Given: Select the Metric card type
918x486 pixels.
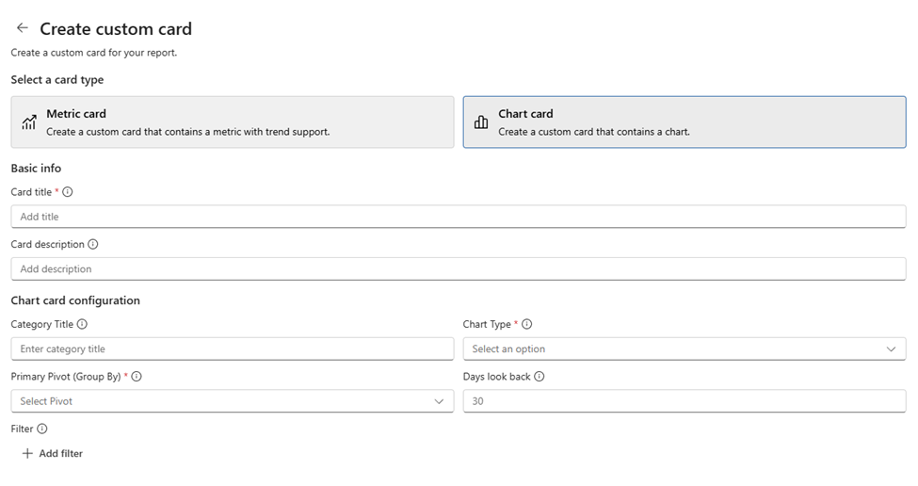Looking at the screenshot, I should (x=232, y=122).
